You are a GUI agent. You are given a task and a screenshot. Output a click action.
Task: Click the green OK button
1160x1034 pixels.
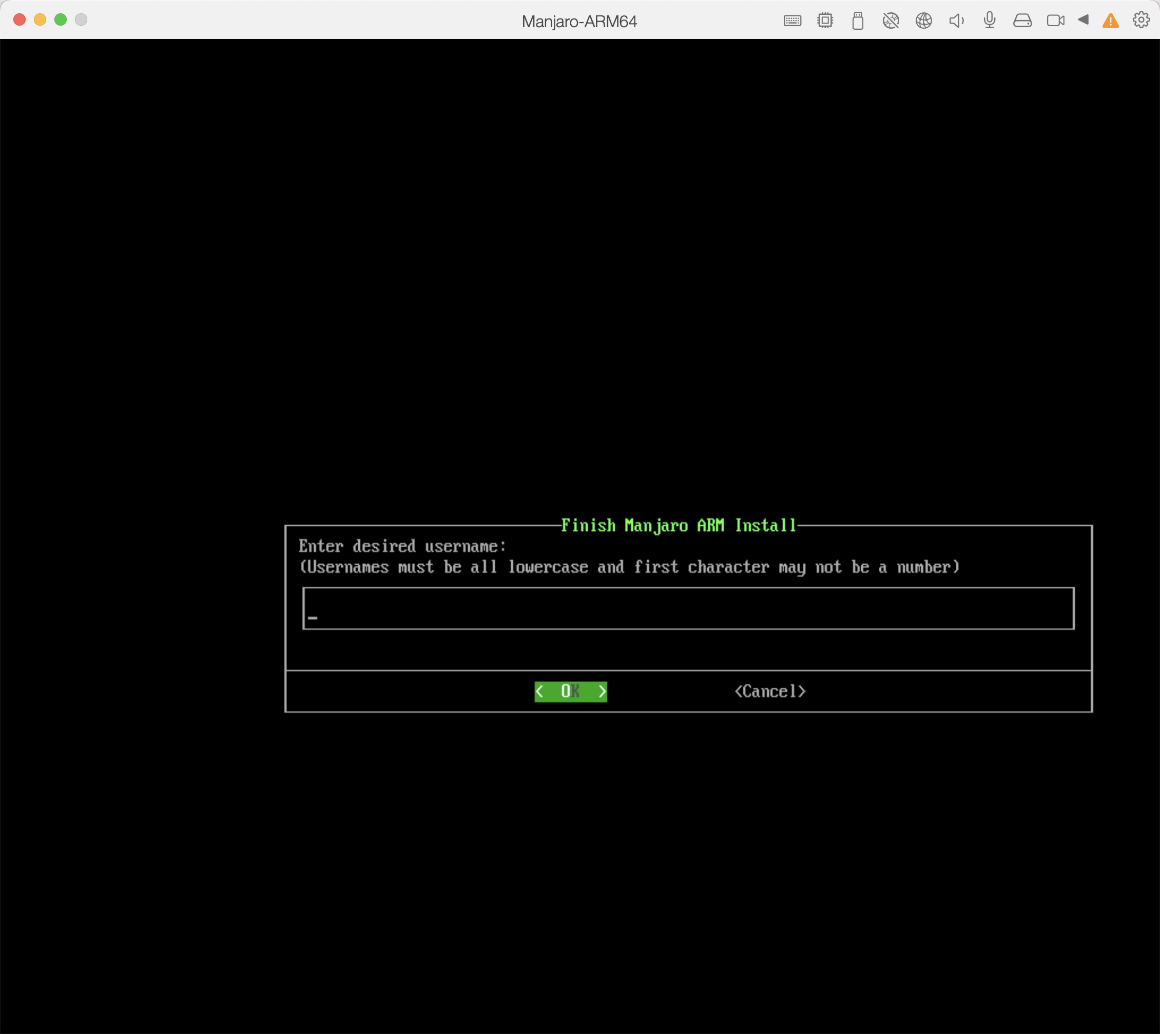coord(570,691)
